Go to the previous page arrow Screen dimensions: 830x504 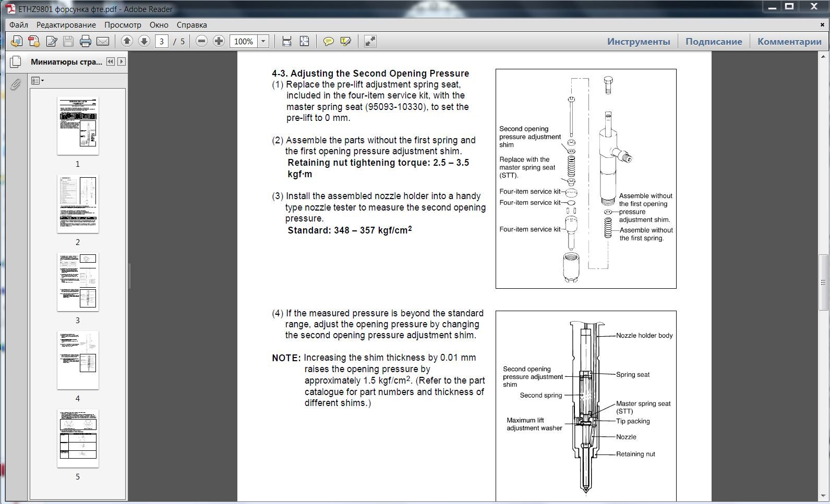click(x=127, y=41)
